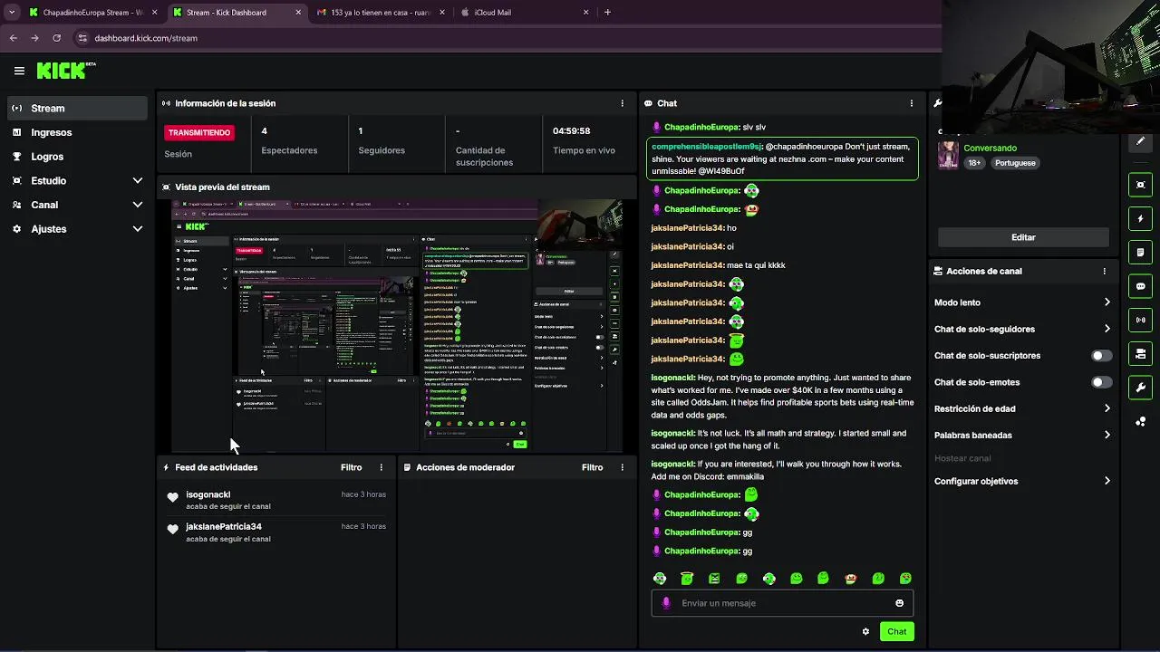Enable Chat de solo-emotes toggle
The image size is (1160, 652).
pos(1101,382)
